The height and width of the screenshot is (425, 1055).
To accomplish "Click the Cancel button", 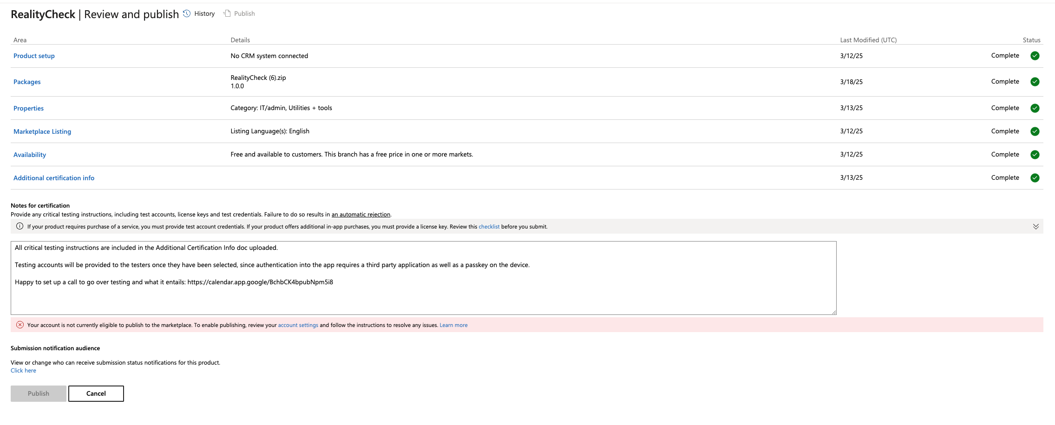I will [x=96, y=393].
